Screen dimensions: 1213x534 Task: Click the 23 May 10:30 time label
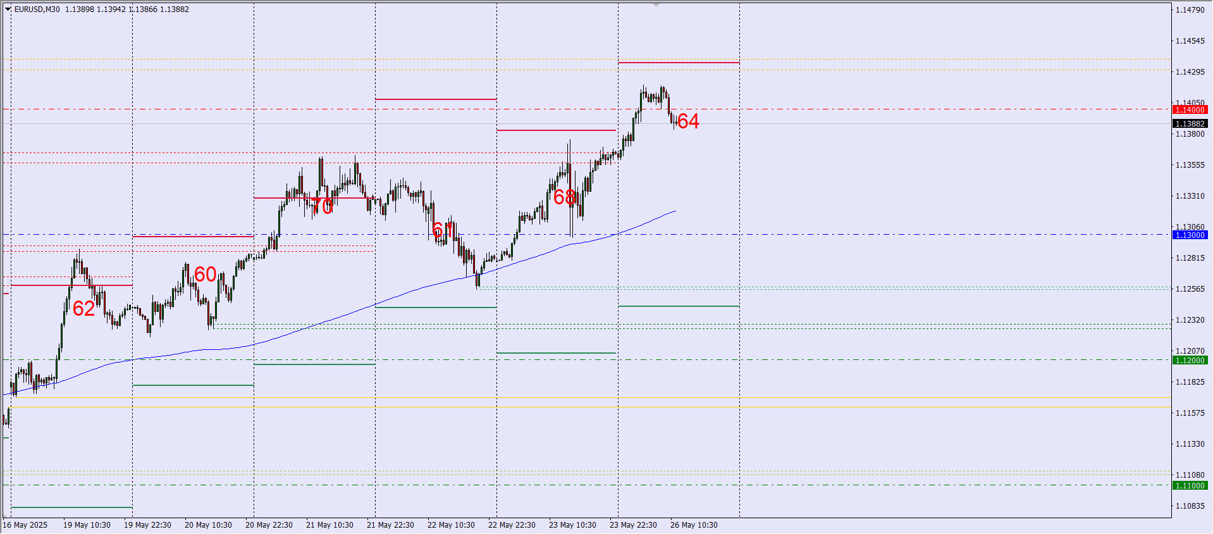572,525
